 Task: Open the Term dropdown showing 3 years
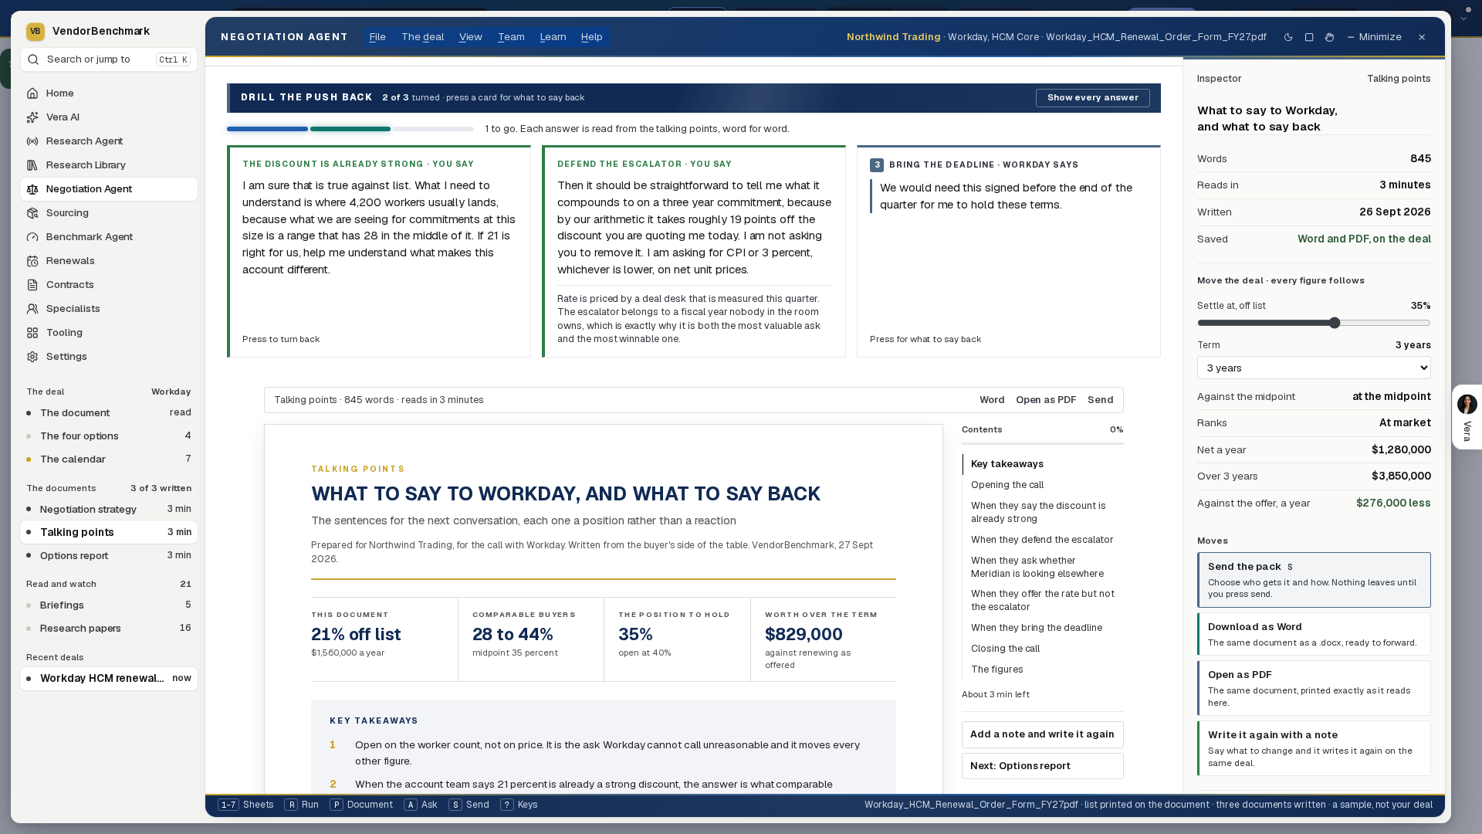1314,368
